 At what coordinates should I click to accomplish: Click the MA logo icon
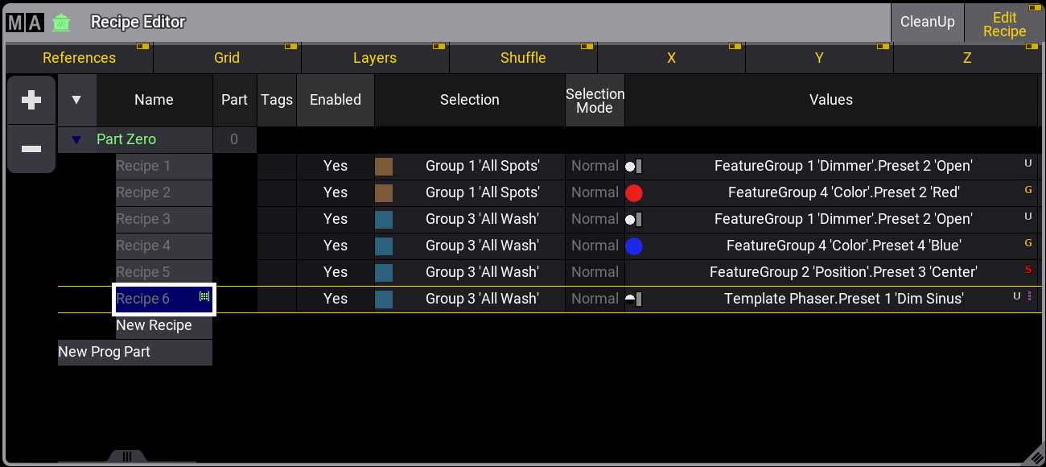[24, 23]
